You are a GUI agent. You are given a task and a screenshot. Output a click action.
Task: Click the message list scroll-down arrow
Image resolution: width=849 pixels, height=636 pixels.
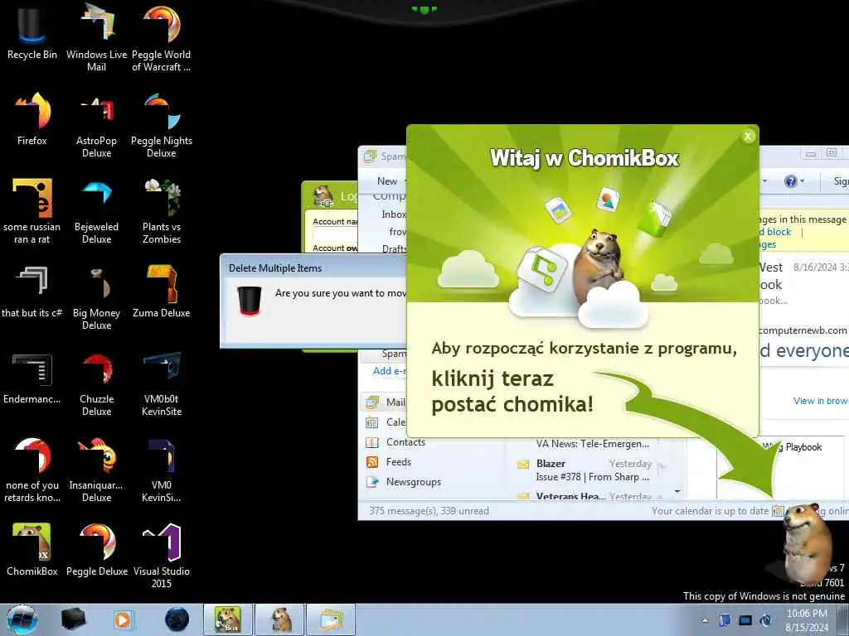tap(677, 492)
